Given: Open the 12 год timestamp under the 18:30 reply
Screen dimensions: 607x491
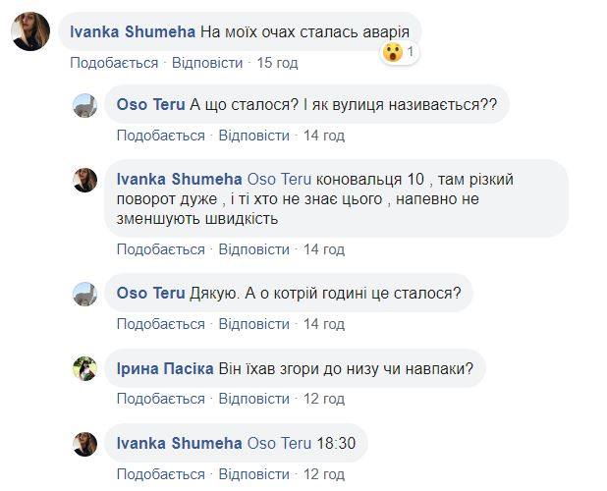Looking at the screenshot, I should point(324,474).
